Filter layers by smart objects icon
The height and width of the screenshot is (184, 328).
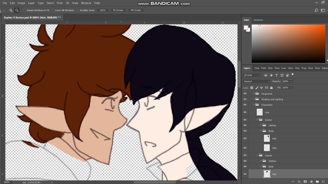[x=287, y=75]
